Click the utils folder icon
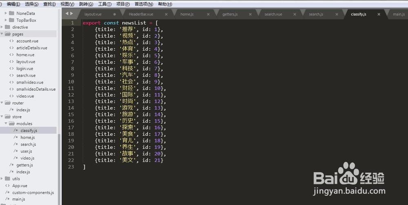This screenshot has height=205, width=408. [x=7, y=179]
